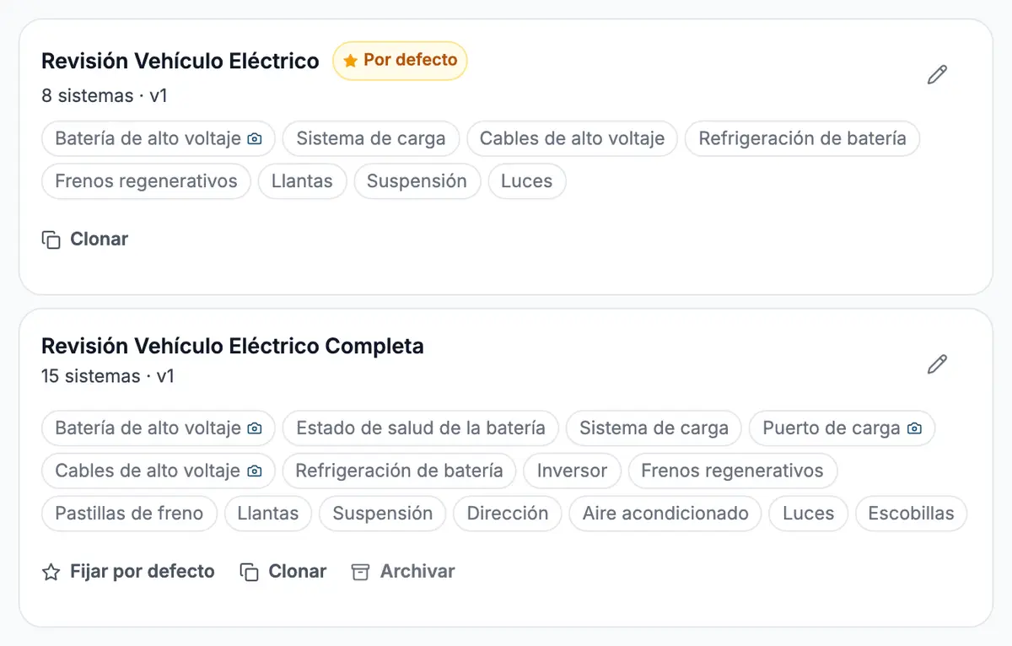
Task: Select Luces tag in first card
Action: click(x=526, y=181)
